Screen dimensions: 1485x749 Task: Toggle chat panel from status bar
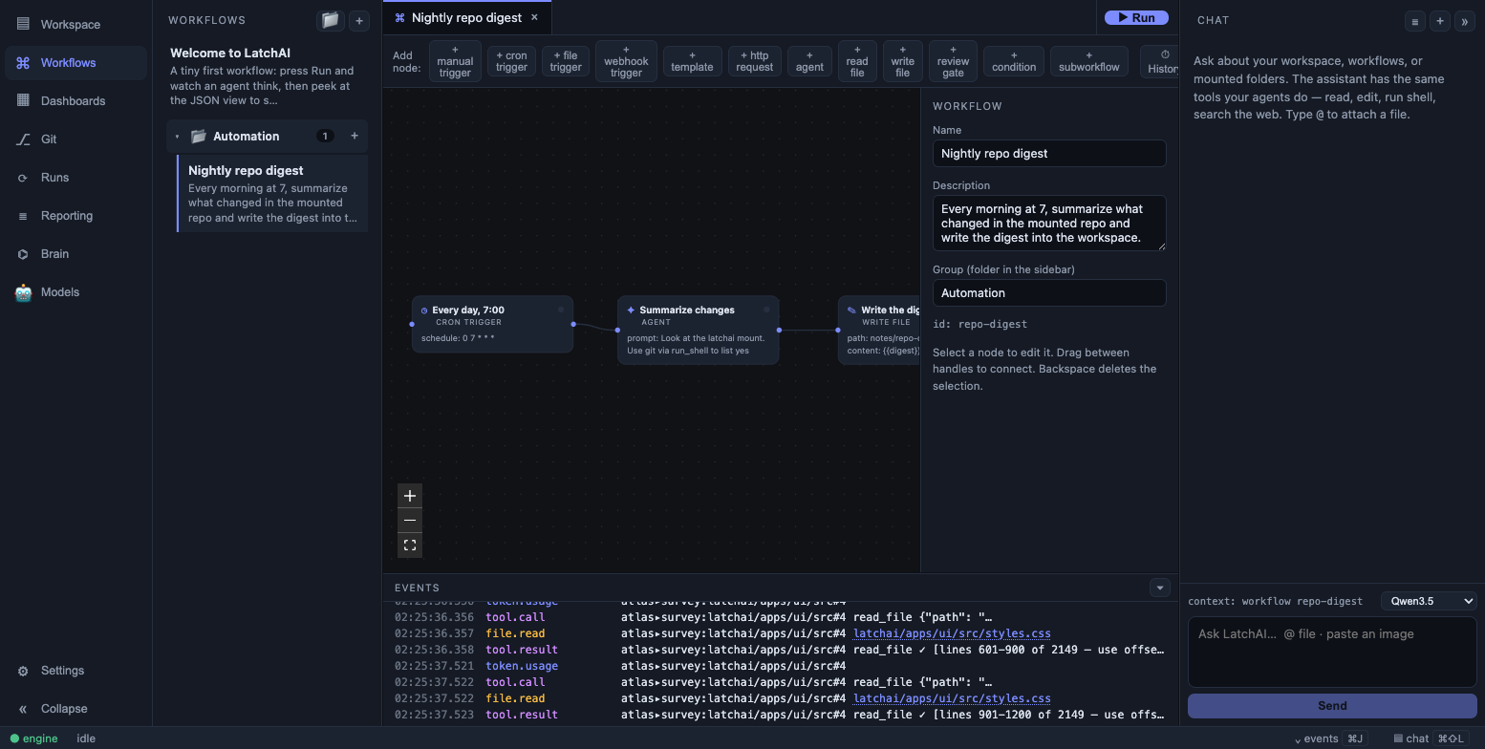[x=1431, y=738]
